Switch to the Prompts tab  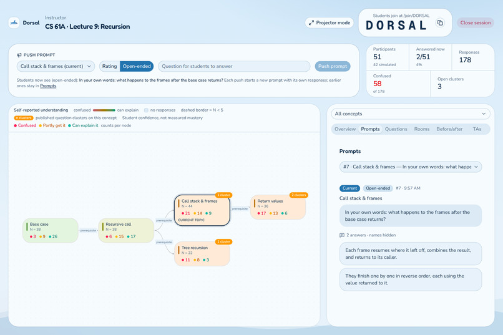tap(370, 129)
